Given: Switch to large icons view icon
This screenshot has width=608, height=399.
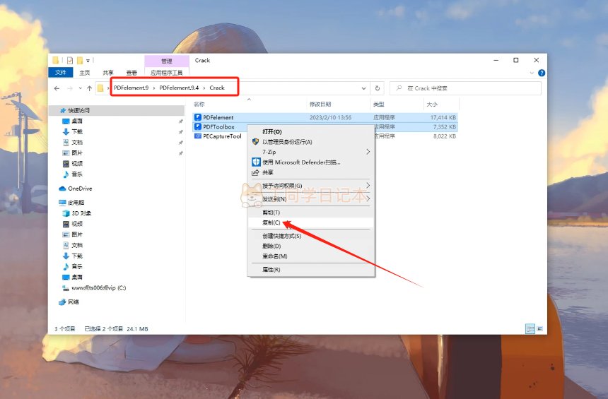Looking at the screenshot, I should click(539, 329).
